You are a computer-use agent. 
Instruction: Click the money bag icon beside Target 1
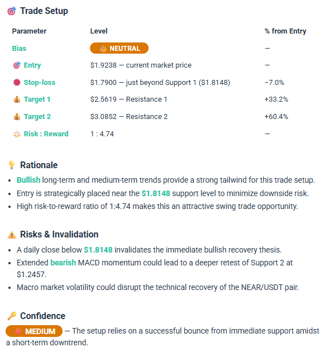(x=17, y=99)
